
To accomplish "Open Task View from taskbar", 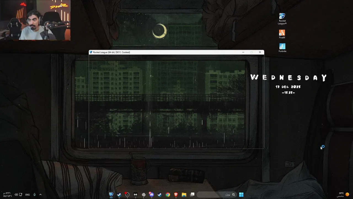I will click(192, 195).
